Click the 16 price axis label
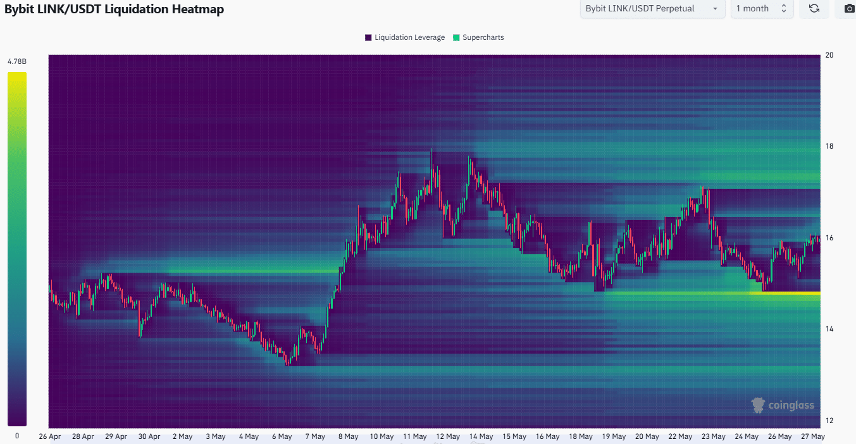The height and width of the screenshot is (444, 856). pos(829,238)
